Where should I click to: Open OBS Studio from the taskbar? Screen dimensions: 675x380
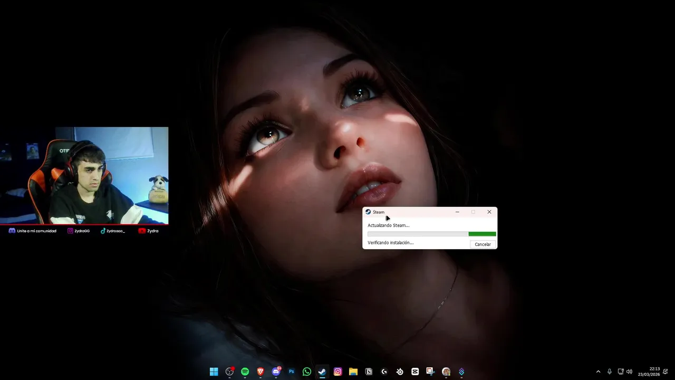tap(229, 372)
